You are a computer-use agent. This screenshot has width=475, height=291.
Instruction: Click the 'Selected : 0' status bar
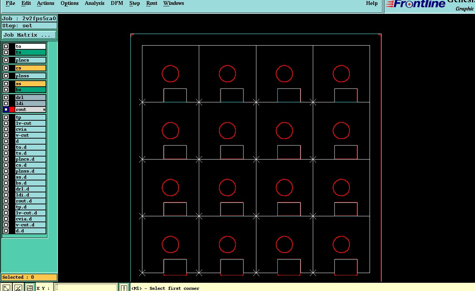pos(29,278)
